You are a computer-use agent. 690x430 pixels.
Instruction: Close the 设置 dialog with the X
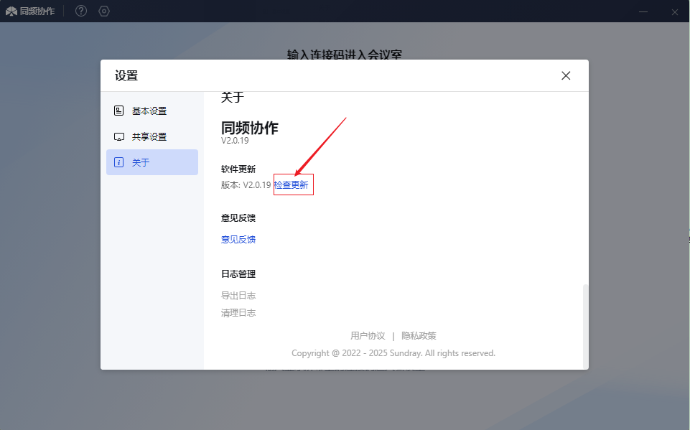(x=566, y=75)
